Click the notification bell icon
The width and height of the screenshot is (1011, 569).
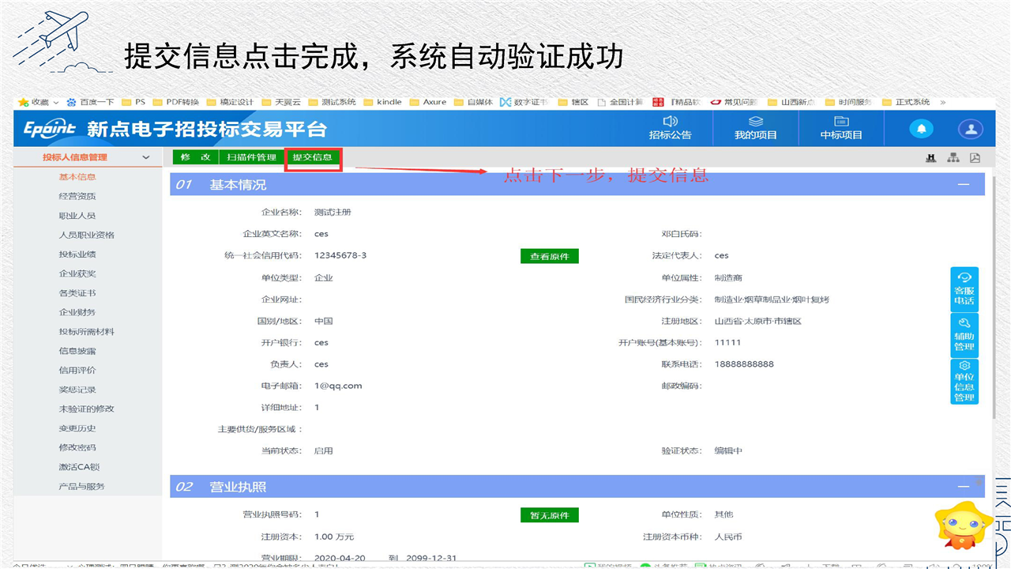click(x=921, y=129)
